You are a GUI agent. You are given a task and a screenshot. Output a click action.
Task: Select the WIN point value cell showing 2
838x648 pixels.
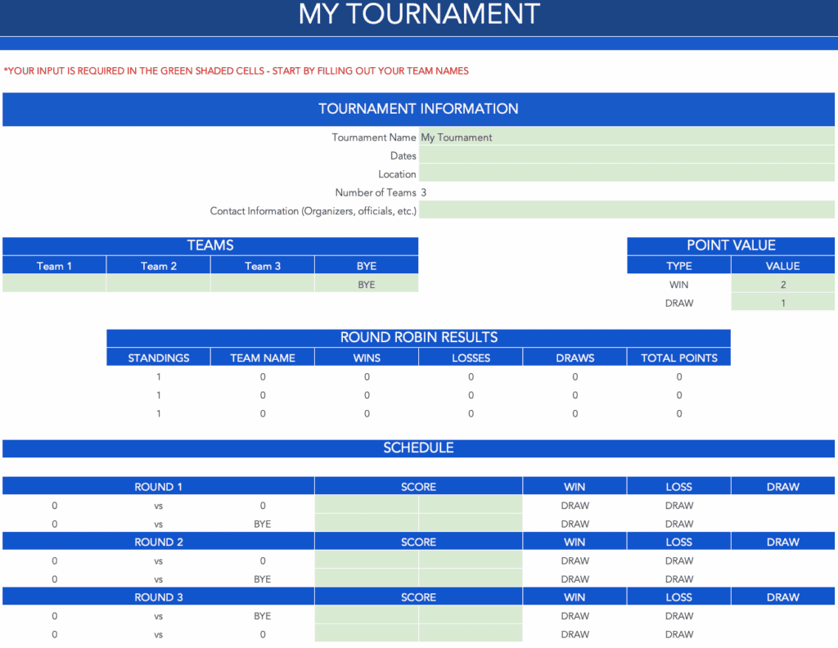click(782, 284)
